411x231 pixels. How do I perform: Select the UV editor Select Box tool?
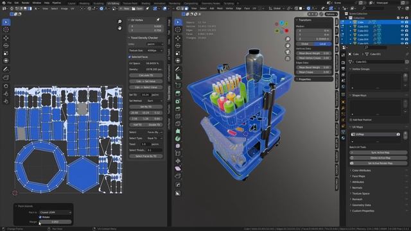6,22
